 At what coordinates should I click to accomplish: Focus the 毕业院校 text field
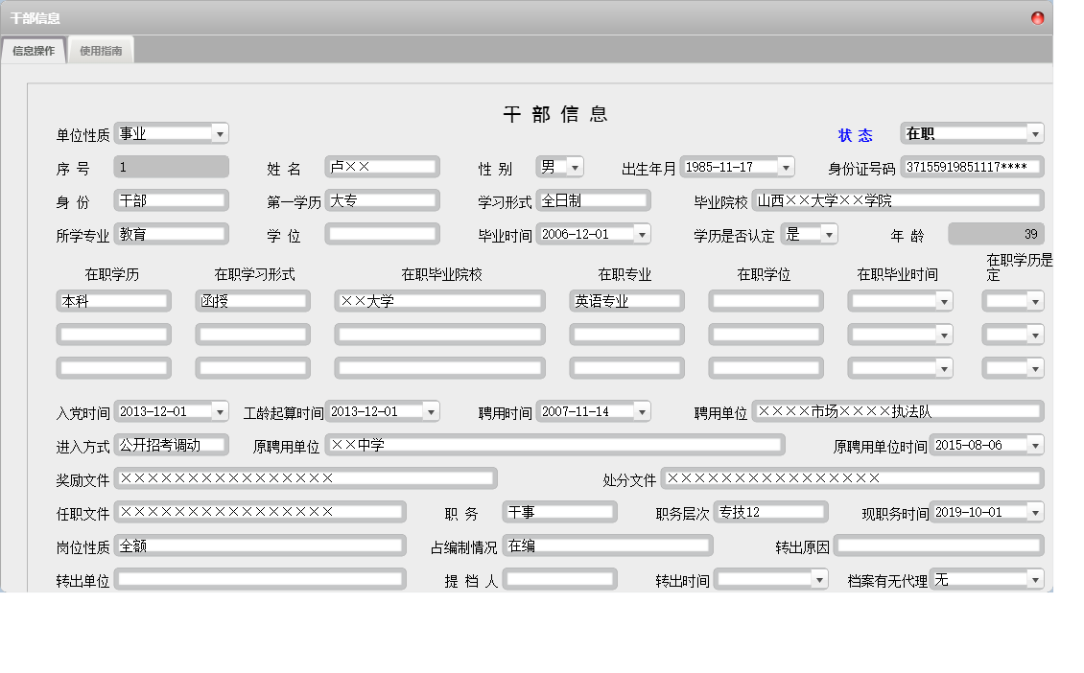tap(898, 201)
